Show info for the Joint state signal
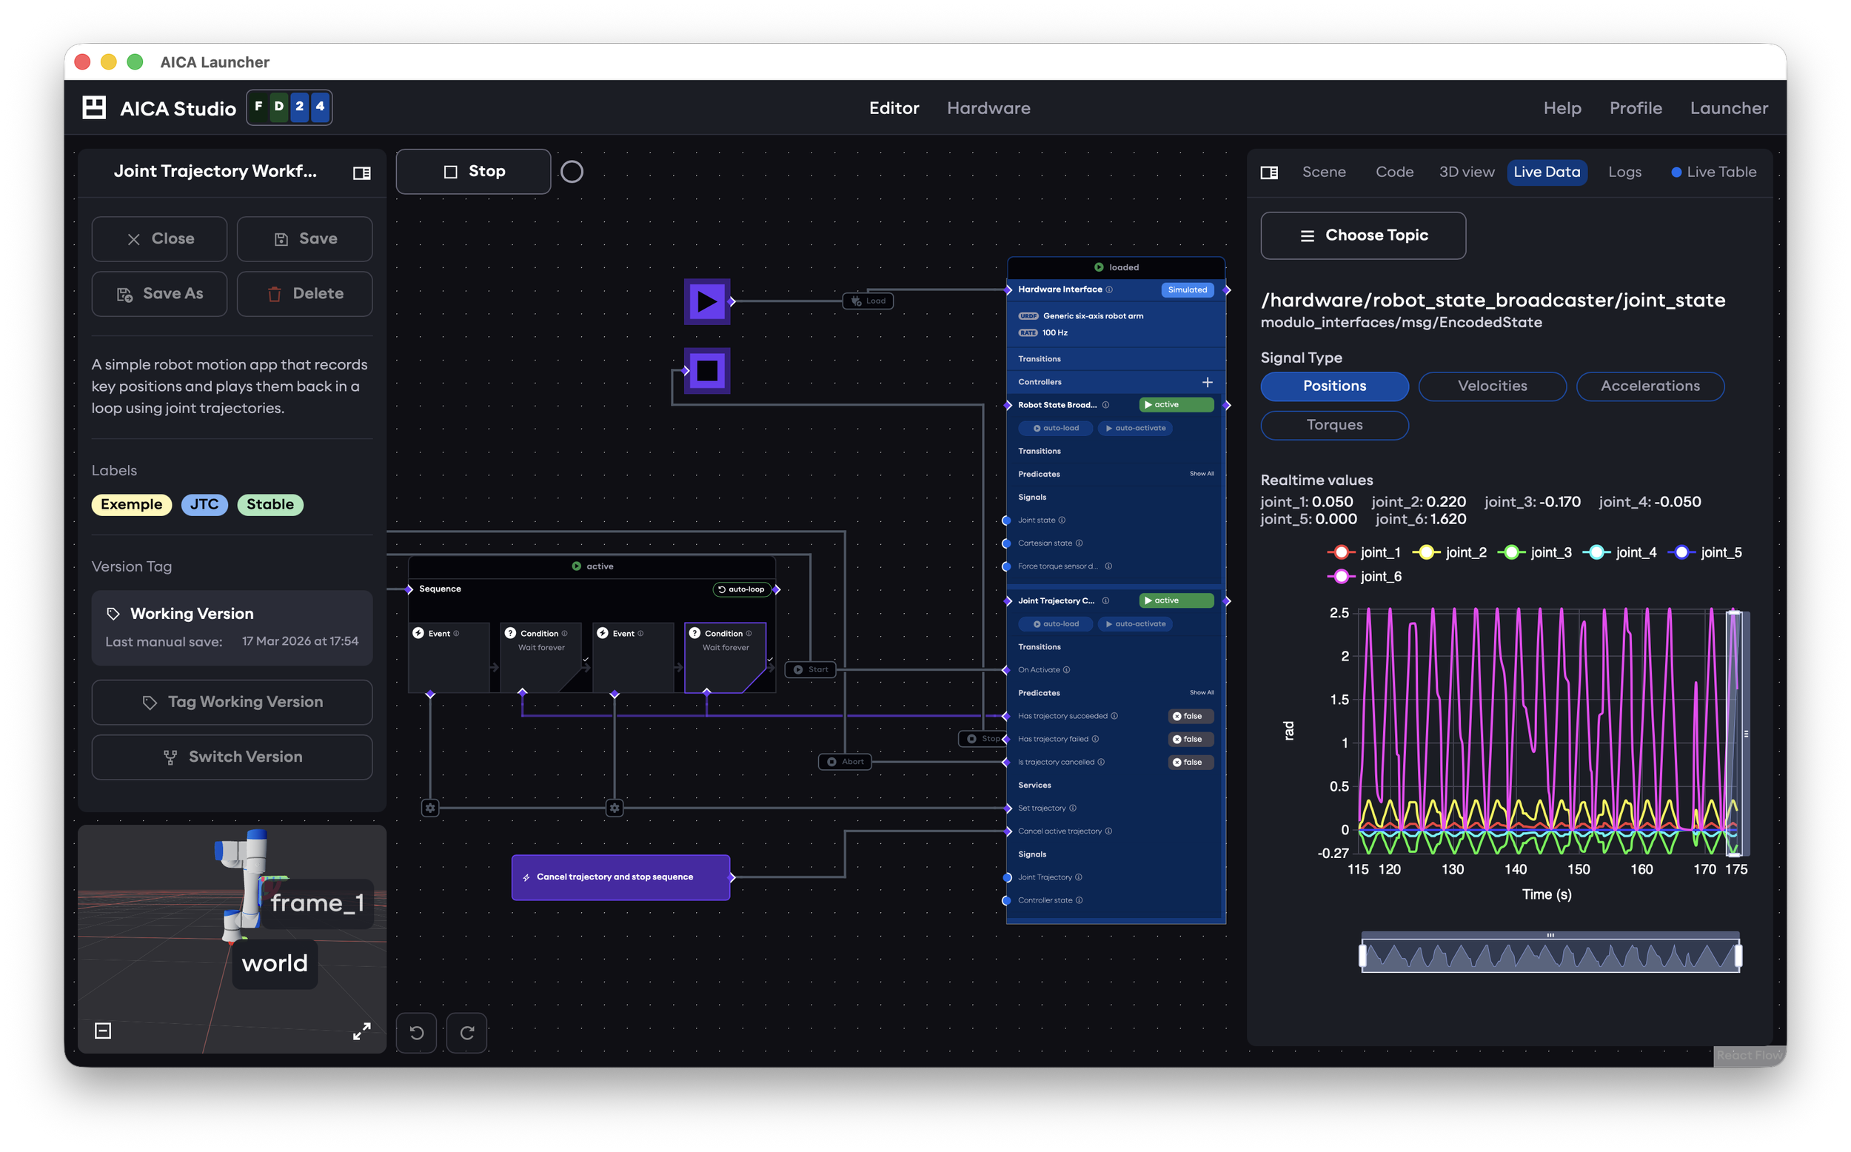 (1062, 520)
